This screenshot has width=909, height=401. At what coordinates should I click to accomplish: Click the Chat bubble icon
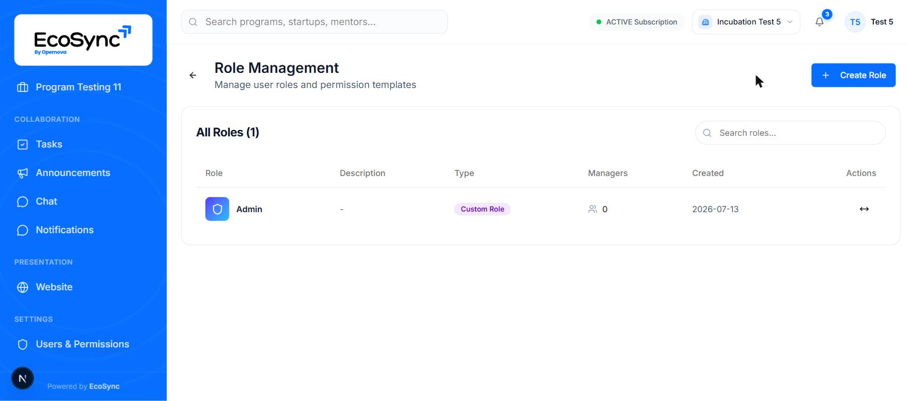(23, 202)
